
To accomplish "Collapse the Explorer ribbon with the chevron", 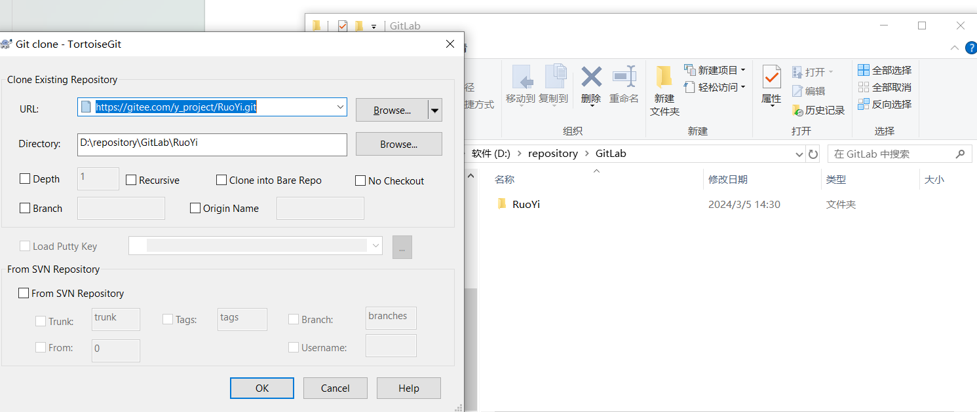I will click(954, 48).
